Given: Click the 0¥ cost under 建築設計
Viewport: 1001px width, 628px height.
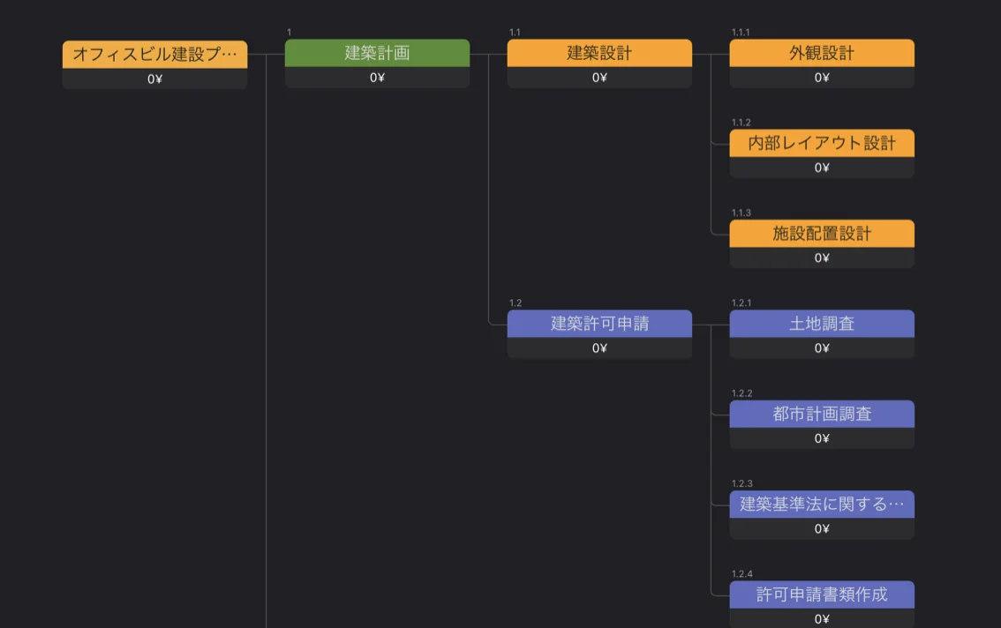Looking at the screenshot, I should pyautogui.click(x=599, y=78).
